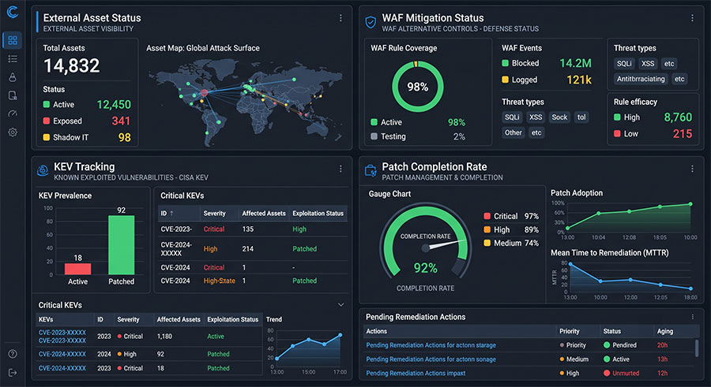The width and height of the screenshot is (711, 387).
Task: Click the Pending Remediation Actions scrollbar
Action: pyautogui.click(x=697, y=347)
